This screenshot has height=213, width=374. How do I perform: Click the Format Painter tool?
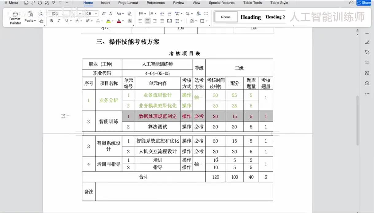point(15,18)
